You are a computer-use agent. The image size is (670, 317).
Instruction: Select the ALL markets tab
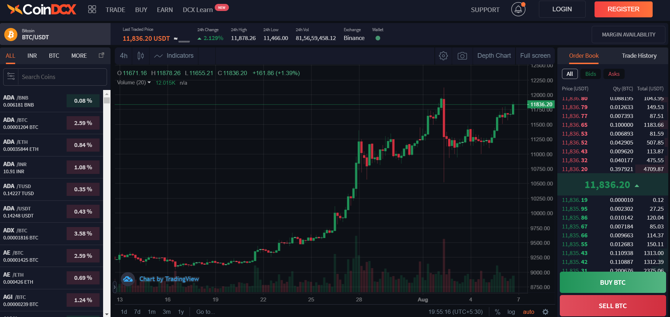[10, 56]
